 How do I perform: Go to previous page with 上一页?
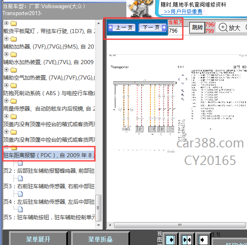122,27
